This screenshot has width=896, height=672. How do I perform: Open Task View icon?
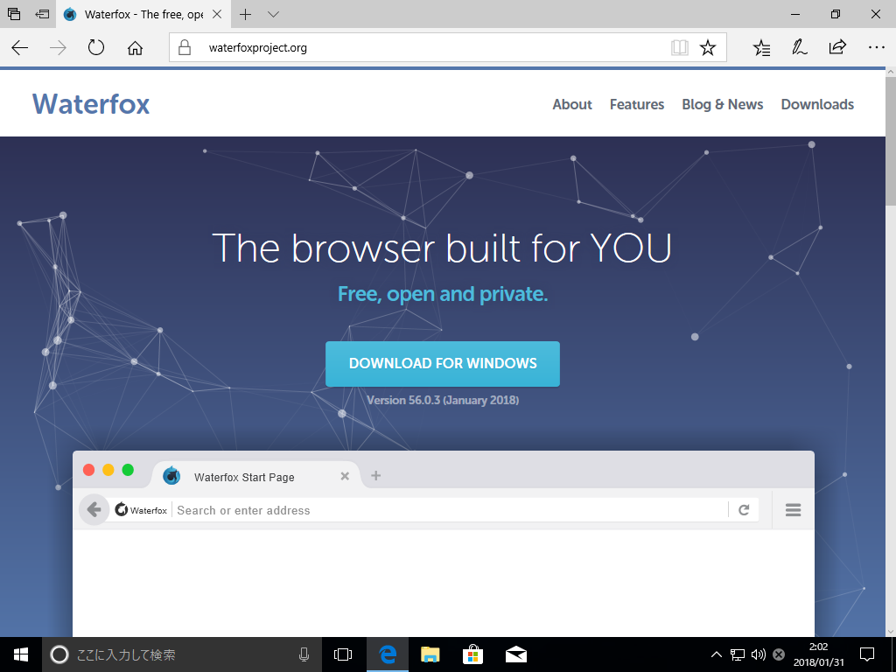tap(343, 654)
